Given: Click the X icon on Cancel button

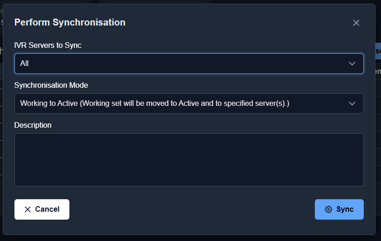Looking at the screenshot, I should [28, 209].
